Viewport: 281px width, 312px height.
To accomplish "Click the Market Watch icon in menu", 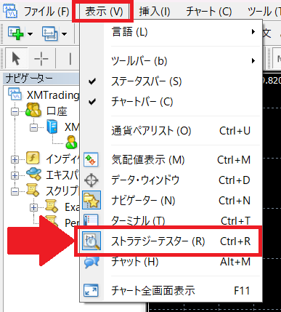I will pyautogui.click(x=91, y=159).
